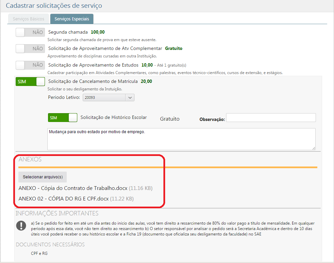This screenshot has height=263, width=334.
Task: Enable the Segunda chamada toggle
Action: point(30,32)
